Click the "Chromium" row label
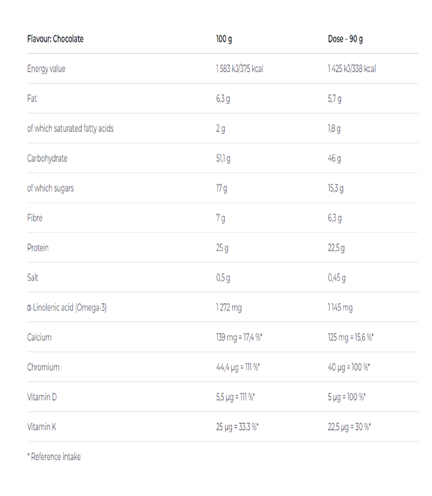This screenshot has height=496, width=432. tap(43, 367)
